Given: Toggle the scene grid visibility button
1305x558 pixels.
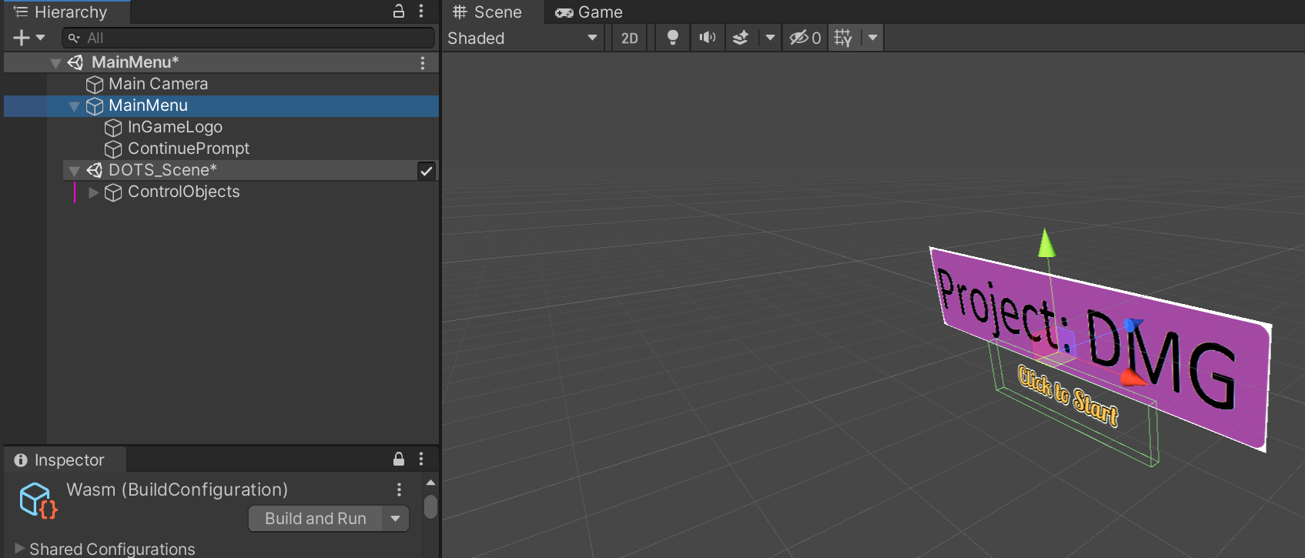Looking at the screenshot, I should 844,38.
